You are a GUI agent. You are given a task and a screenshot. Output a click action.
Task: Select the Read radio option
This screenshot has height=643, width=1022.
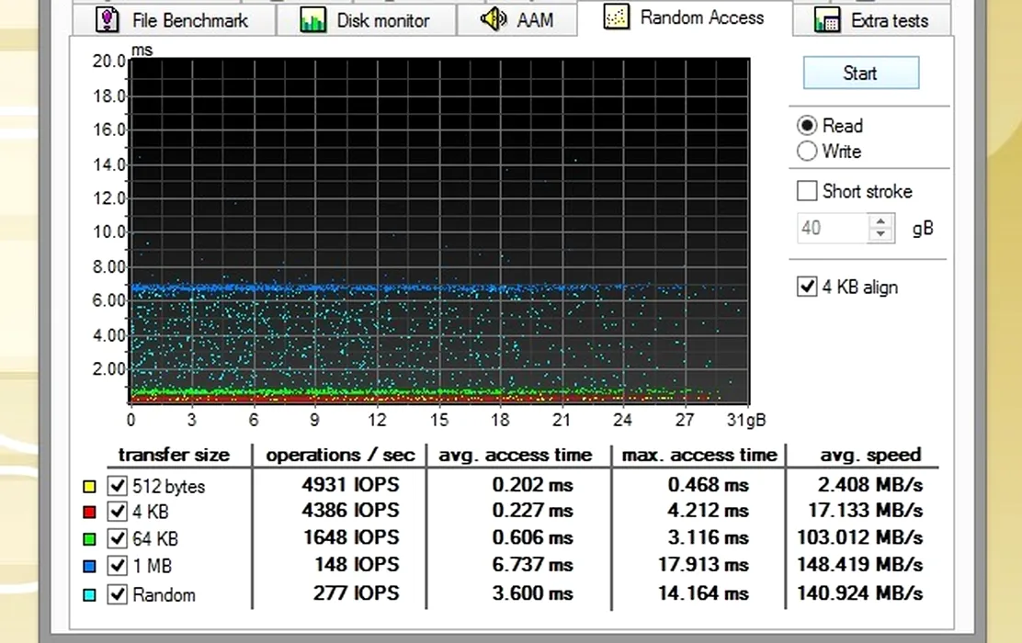pyautogui.click(x=808, y=126)
